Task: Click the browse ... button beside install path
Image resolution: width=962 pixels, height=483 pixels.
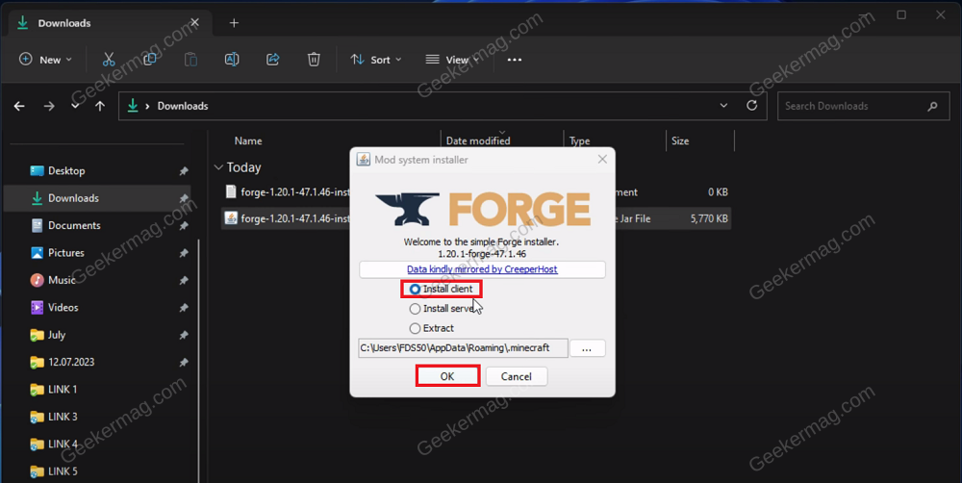Action: point(587,348)
